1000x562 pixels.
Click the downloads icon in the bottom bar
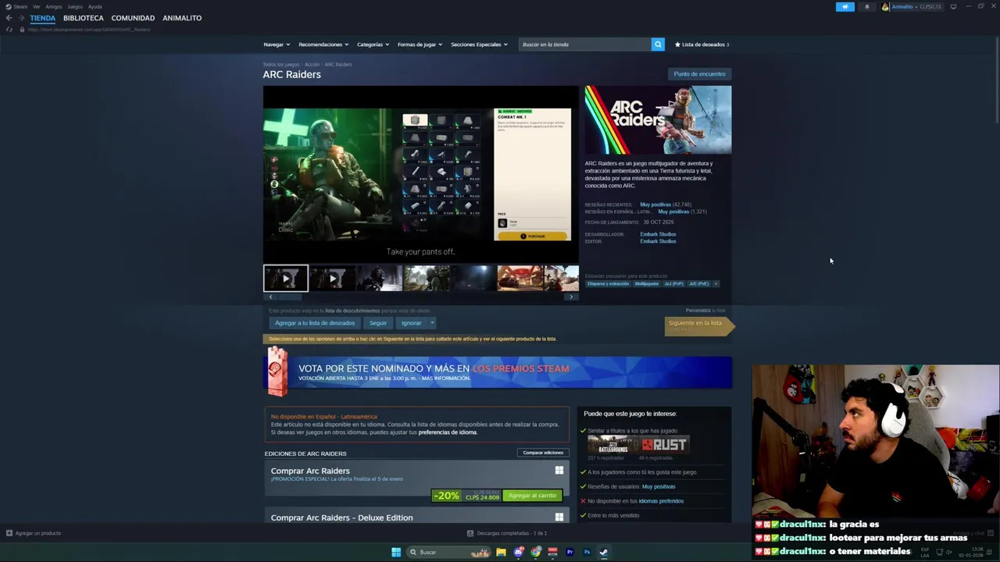[470, 533]
